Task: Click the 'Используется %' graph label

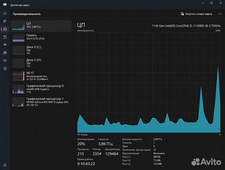Action: pos(85,31)
